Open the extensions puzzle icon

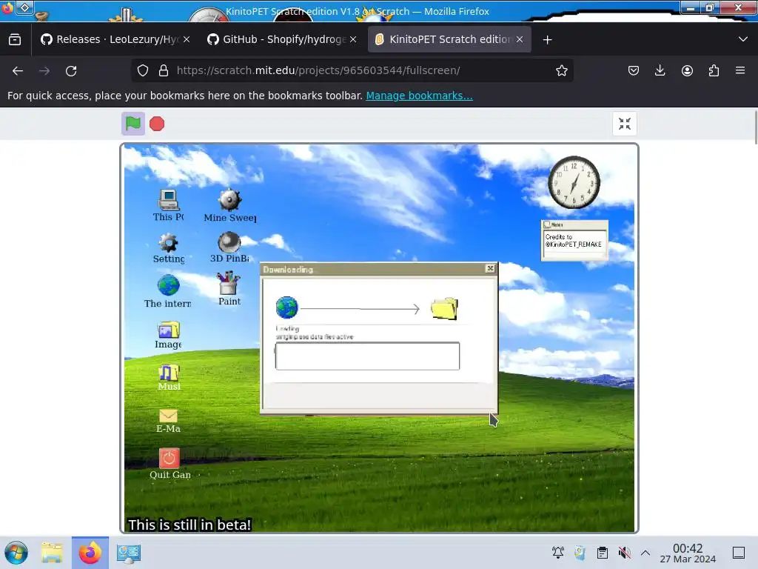coord(714,70)
